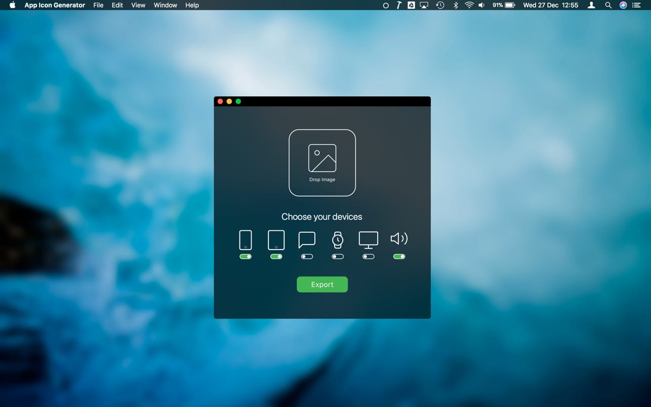Select the TV display device icon
The width and height of the screenshot is (651, 407).
point(368,239)
